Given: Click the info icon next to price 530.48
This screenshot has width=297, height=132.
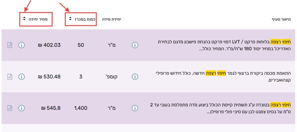Looking at the screenshot, I should point(21,77).
